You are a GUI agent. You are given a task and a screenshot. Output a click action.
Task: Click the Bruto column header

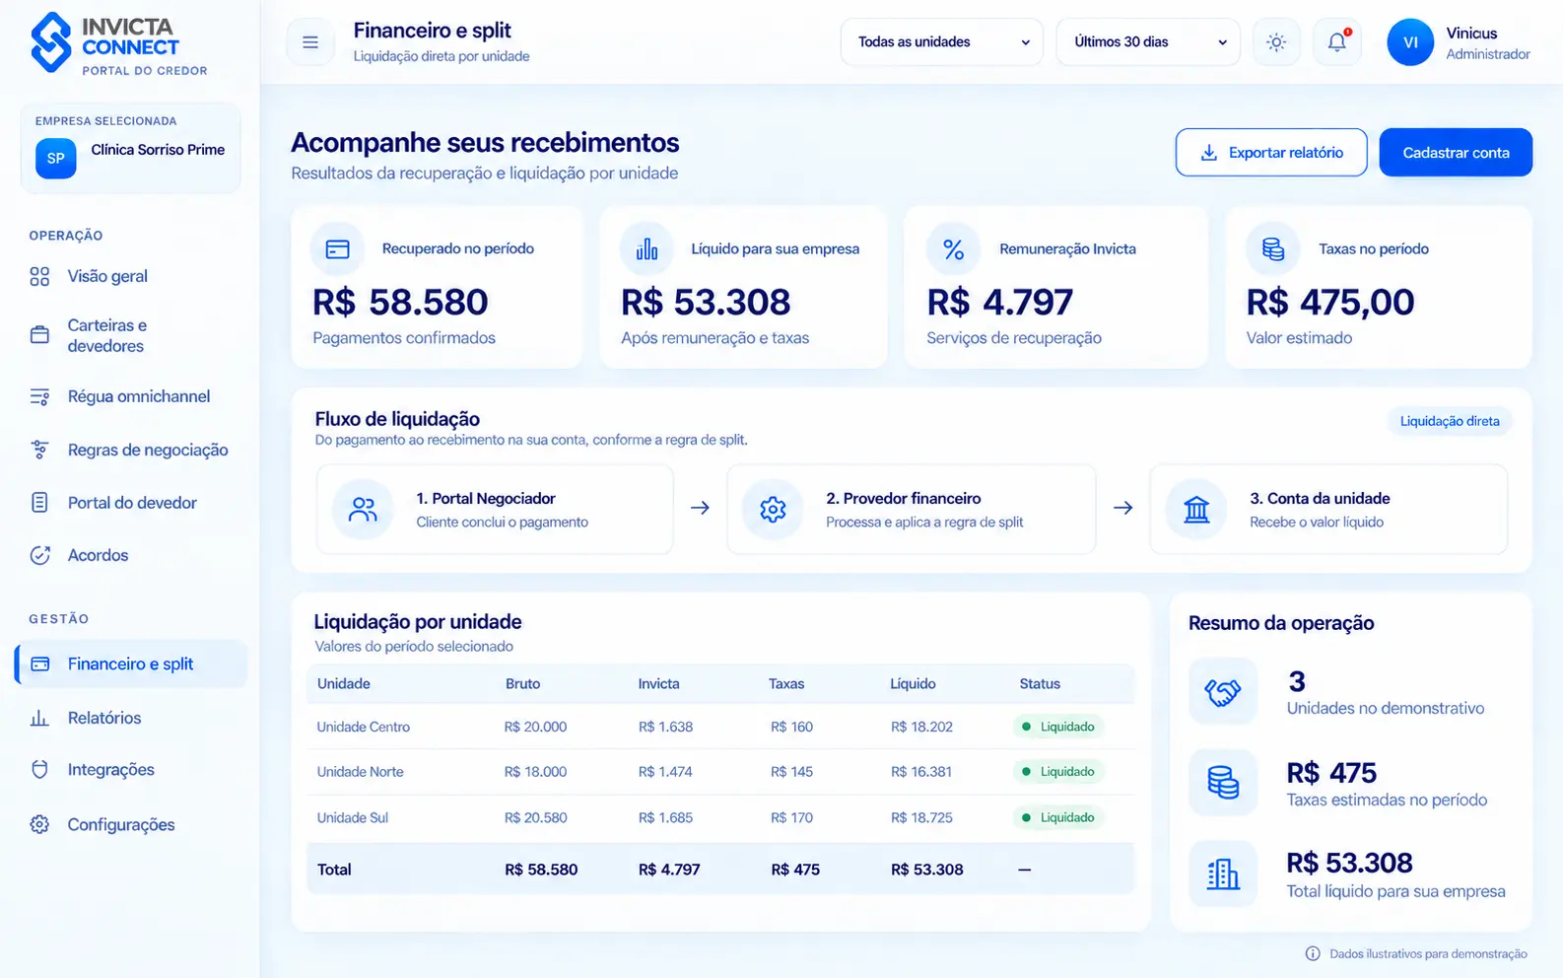pyautogui.click(x=522, y=683)
